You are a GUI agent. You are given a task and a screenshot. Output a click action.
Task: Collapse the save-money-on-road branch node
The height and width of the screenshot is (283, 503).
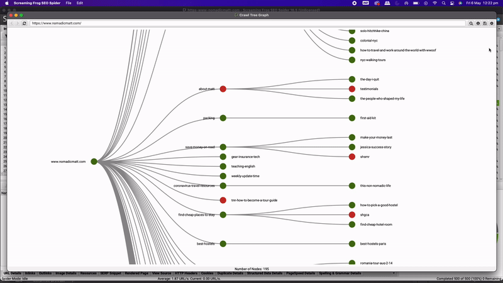tap(223, 147)
